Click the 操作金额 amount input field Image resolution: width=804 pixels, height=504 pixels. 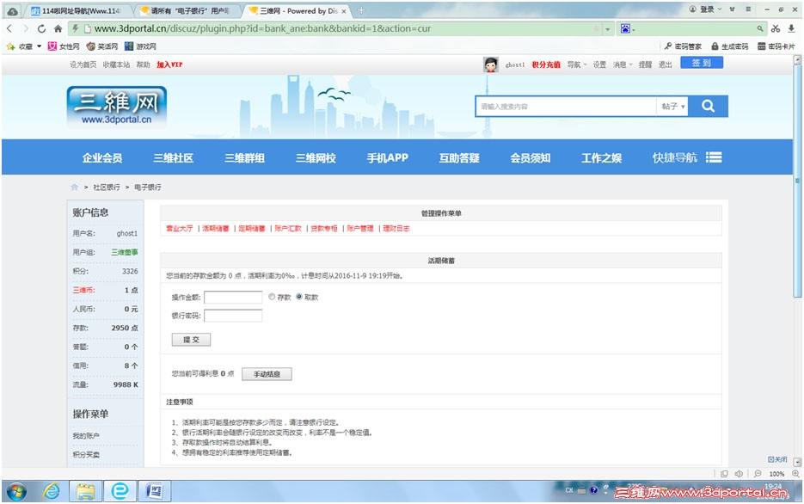click(233, 298)
